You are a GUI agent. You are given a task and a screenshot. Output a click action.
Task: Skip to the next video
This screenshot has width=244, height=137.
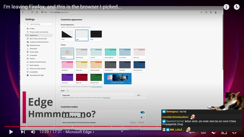[23, 132]
